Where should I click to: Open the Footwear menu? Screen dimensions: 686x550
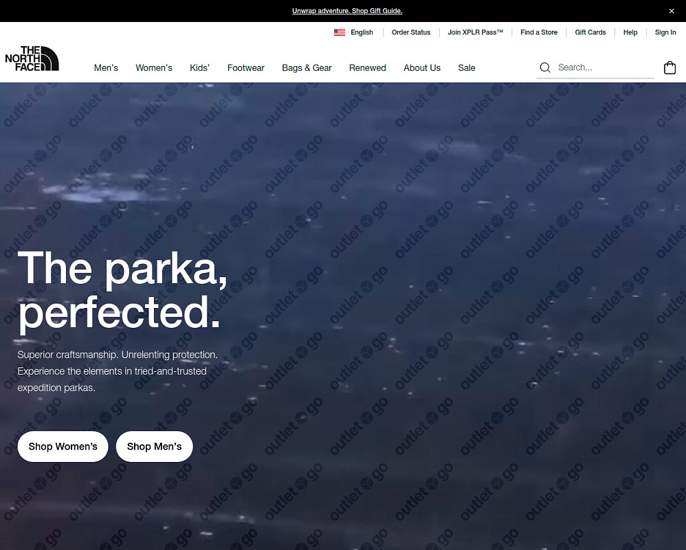[246, 68]
